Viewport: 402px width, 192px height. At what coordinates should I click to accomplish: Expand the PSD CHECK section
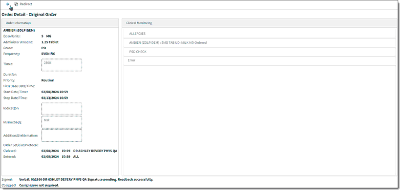click(x=260, y=52)
